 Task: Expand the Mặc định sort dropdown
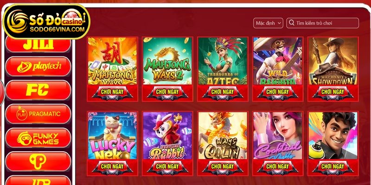click(268, 23)
